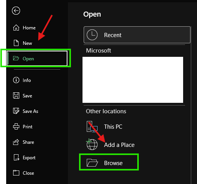Screen dimensions: 197x184
Task: Click the Share arrow icon
Action: point(16,142)
